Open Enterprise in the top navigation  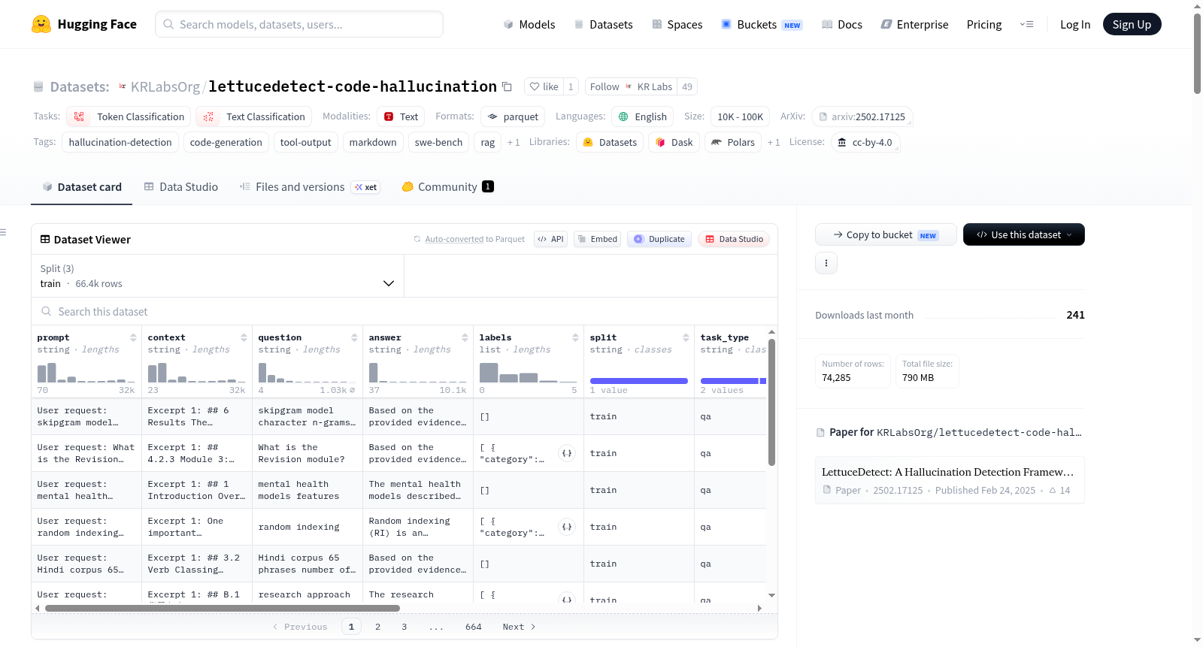point(914,24)
